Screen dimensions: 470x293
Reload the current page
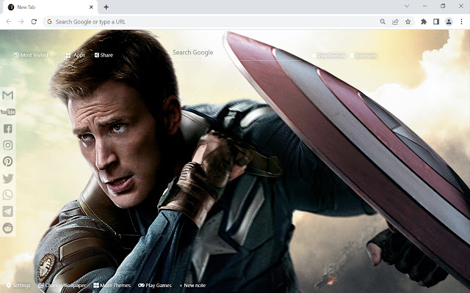[34, 21]
